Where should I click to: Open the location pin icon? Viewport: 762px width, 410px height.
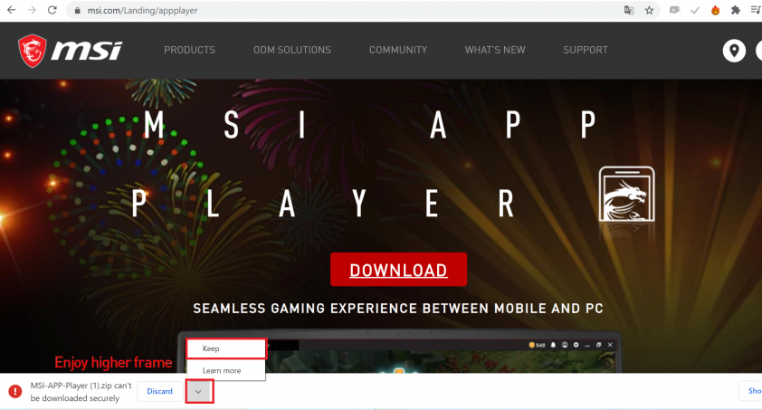(x=734, y=51)
